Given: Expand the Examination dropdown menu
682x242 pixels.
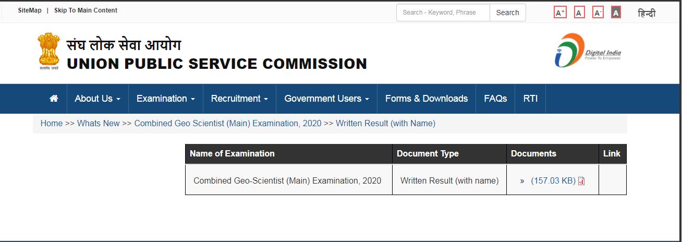Looking at the screenshot, I should click(165, 99).
